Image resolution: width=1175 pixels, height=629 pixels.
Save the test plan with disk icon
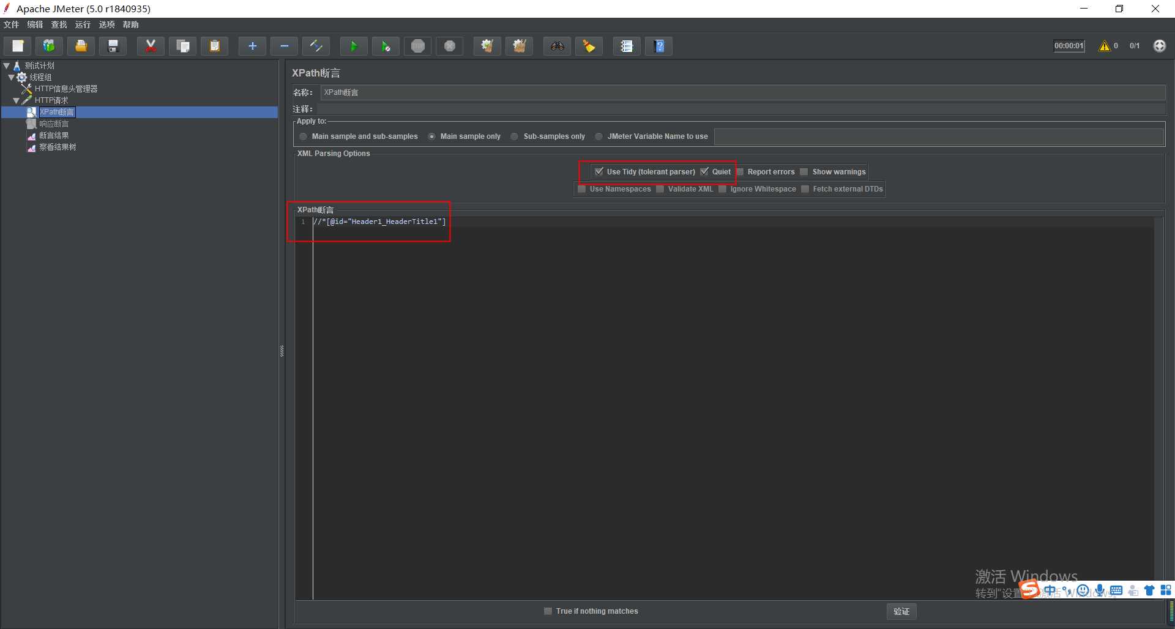click(x=113, y=46)
